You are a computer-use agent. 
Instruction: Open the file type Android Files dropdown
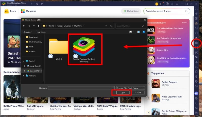(130, 88)
